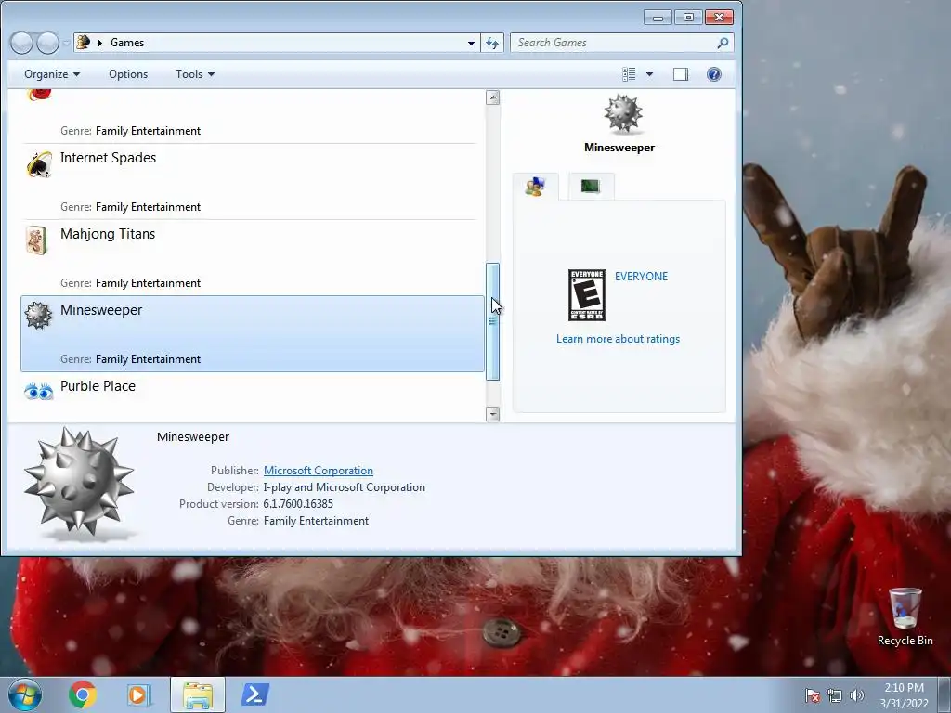Open the Help question mark icon
Viewport: 951px width, 713px height.
pyautogui.click(x=714, y=74)
